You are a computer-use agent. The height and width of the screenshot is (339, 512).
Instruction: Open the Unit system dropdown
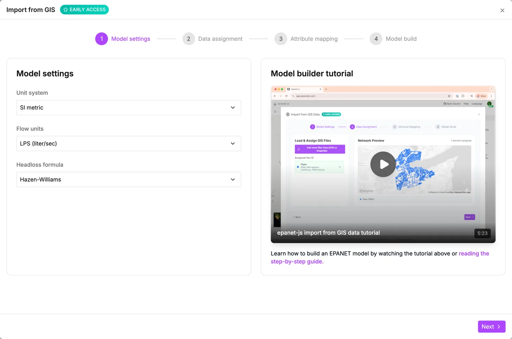pos(129,108)
